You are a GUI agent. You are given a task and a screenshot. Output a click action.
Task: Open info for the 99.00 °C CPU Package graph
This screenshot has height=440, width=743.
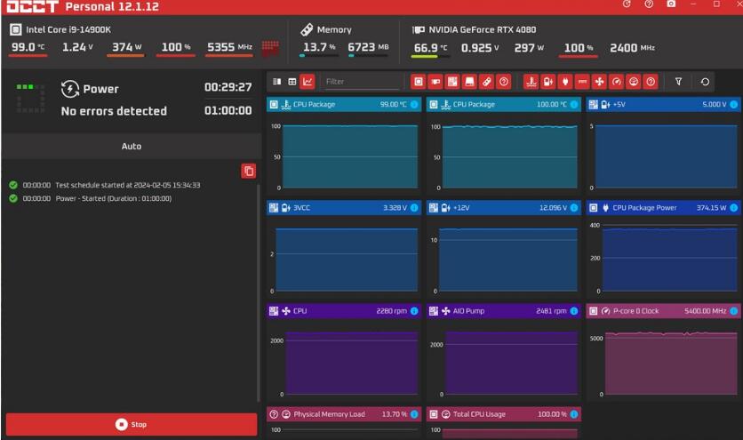click(x=414, y=104)
